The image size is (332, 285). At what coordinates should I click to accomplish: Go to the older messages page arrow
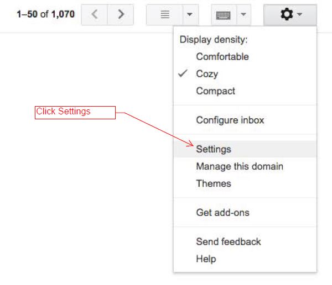pyautogui.click(x=121, y=14)
